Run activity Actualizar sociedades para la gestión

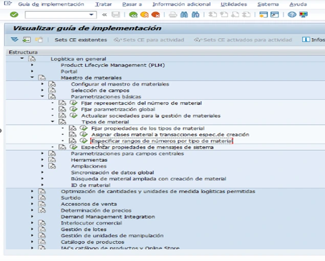pos(73,115)
